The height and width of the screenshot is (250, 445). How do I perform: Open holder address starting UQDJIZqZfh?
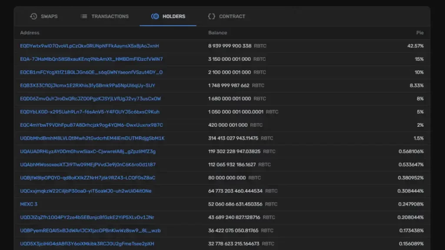(x=87, y=217)
